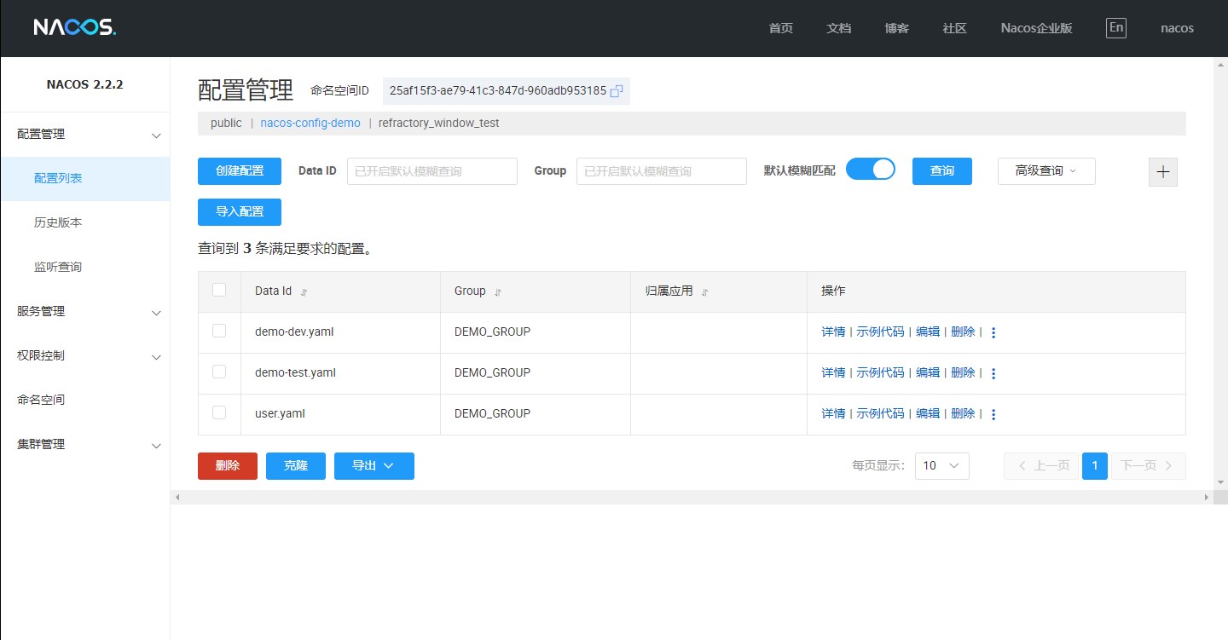Open 博客 in top navigation
Viewport: 1228px width, 640px height.
(x=897, y=28)
